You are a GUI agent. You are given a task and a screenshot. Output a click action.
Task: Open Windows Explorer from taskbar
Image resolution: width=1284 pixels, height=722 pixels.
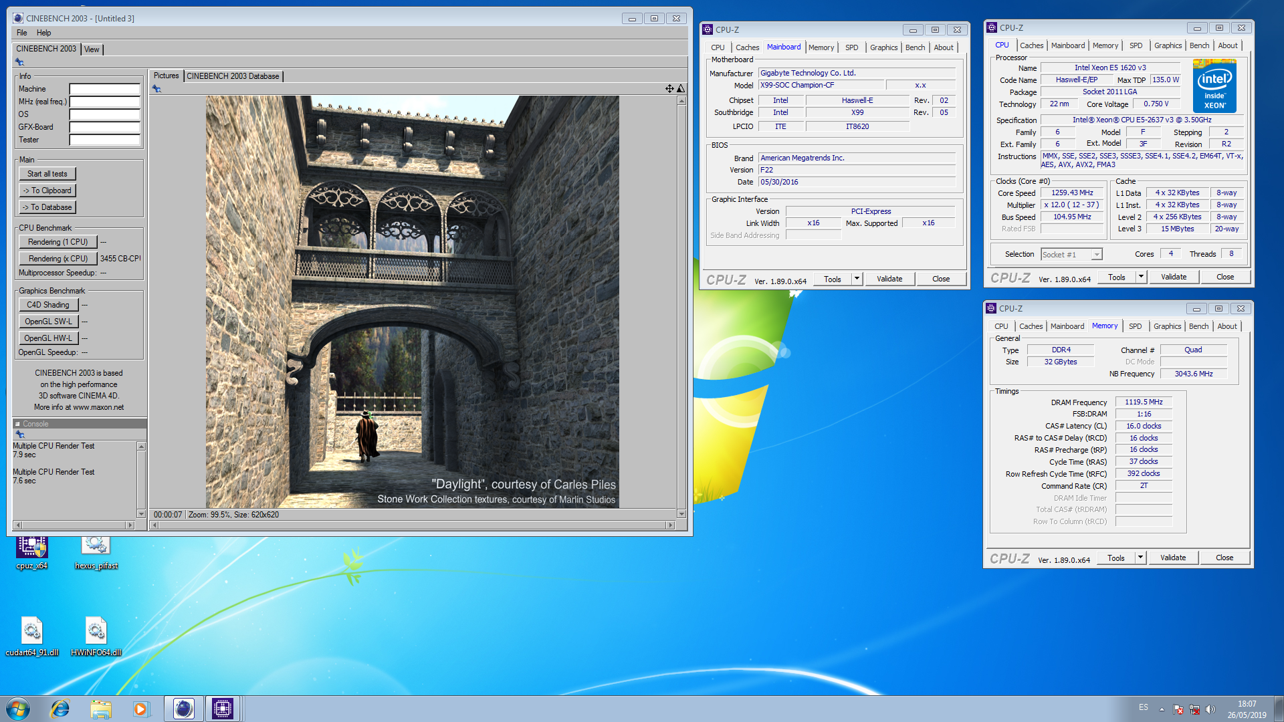click(101, 709)
